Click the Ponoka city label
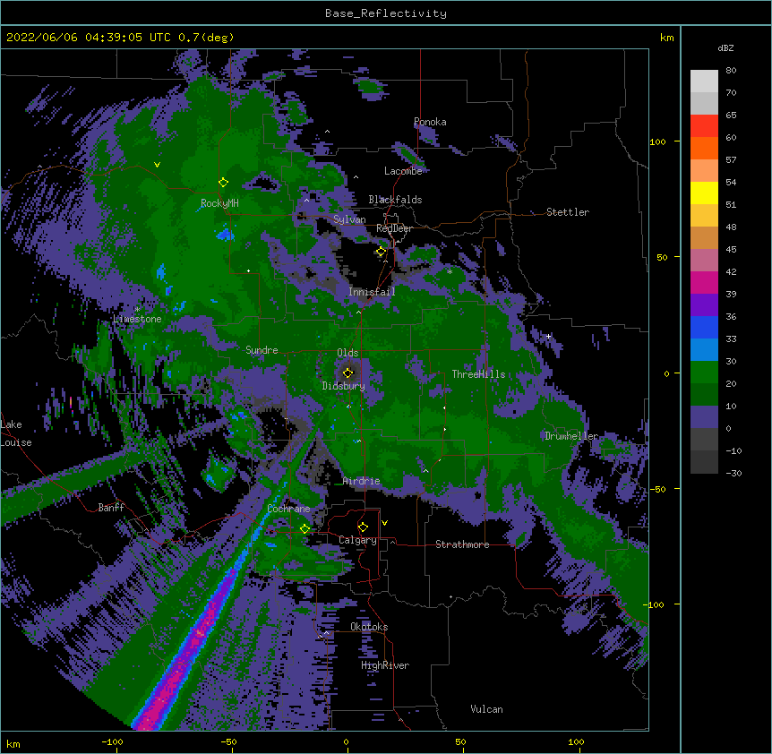The height and width of the screenshot is (754, 772). tap(430, 122)
